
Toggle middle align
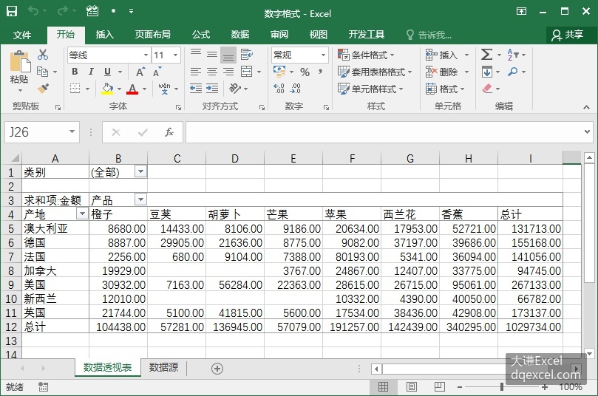tap(212, 55)
